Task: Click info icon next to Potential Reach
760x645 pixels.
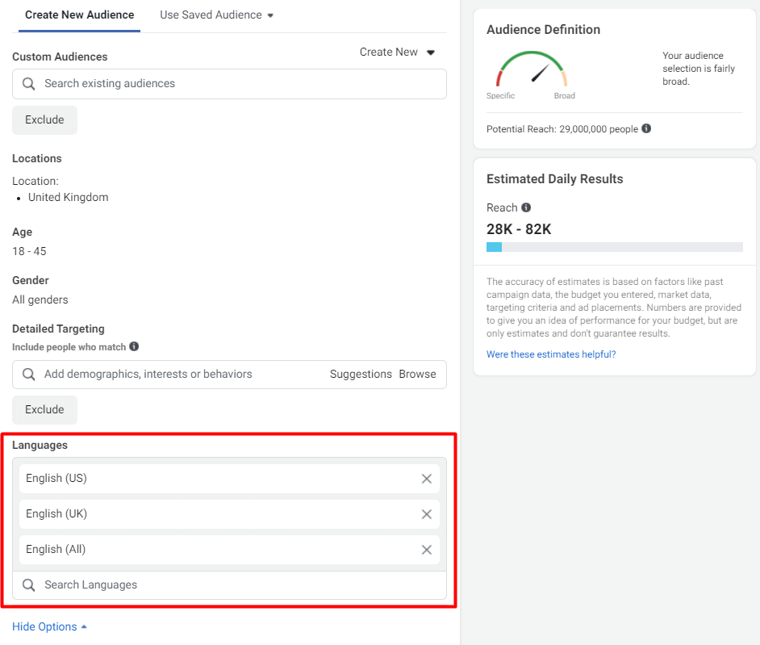Action: [646, 129]
